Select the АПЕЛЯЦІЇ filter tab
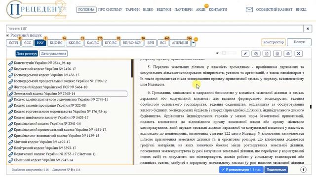The width and height of the screenshot is (316, 177). 180,43
